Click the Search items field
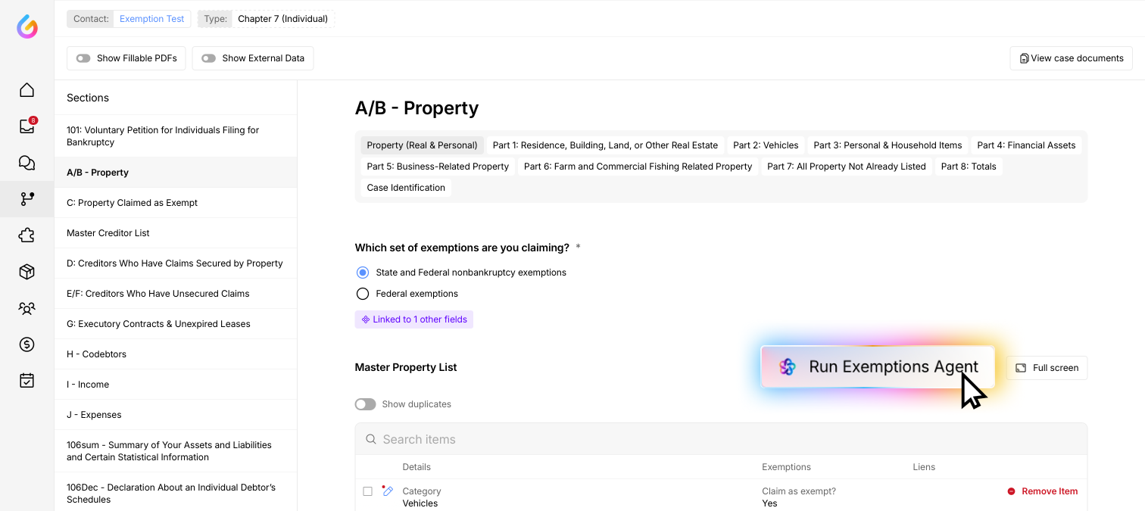 click(719, 440)
